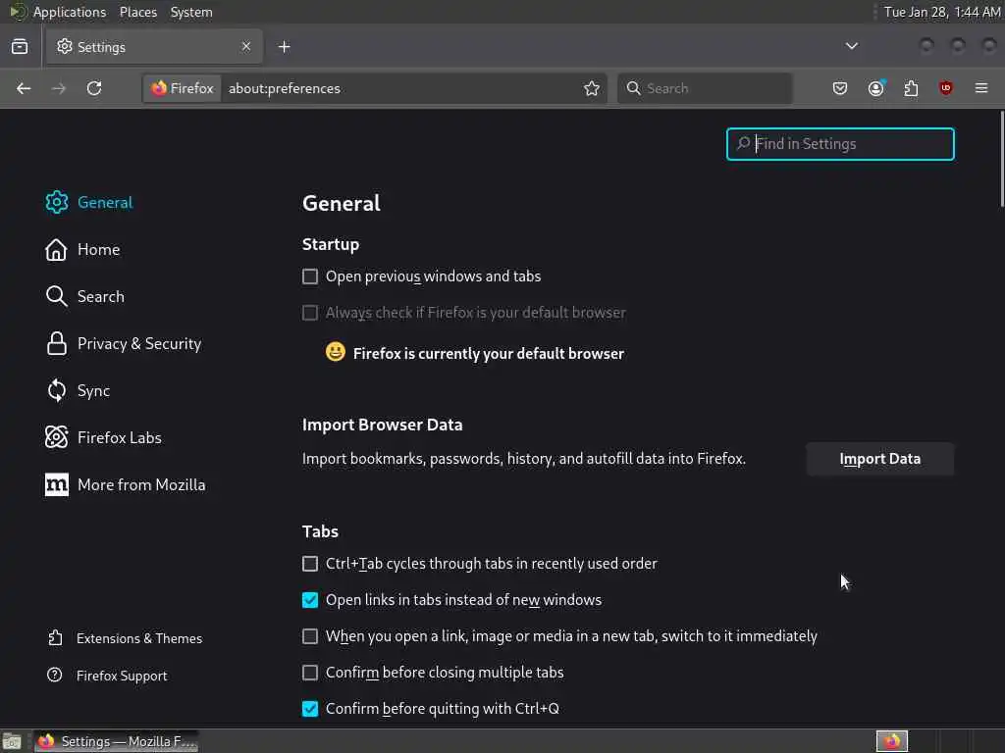1005x753 pixels.
Task: Click the reload page icon
Action: [94, 88]
